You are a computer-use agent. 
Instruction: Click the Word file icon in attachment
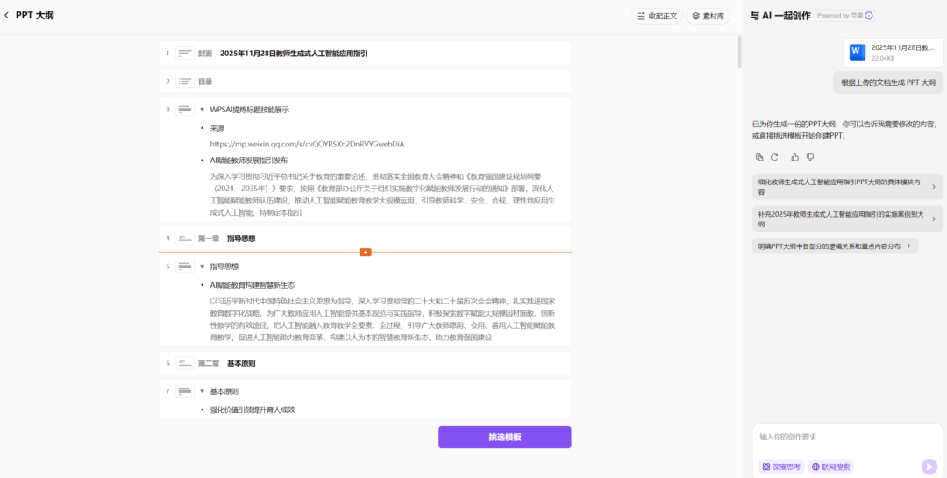point(857,52)
